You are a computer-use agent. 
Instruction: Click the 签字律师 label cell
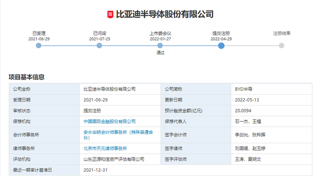pos(196,148)
